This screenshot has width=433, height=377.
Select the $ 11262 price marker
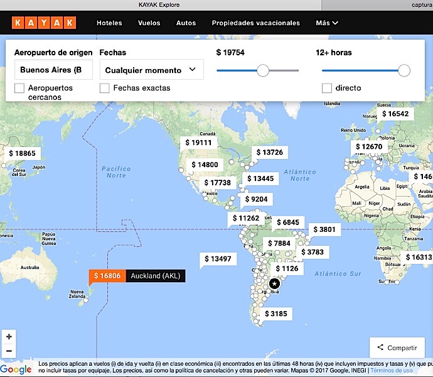[246, 218]
